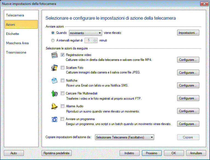Viewport: 210px width, 160px height.
Task: Click Configurare for Notifiche
Action: [188, 85]
